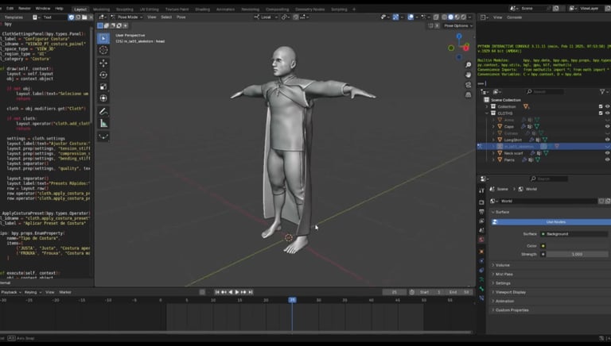611x346 pixels.
Task: Click the viewport zoom magnifier icon
Action: [x=469, y=64]
